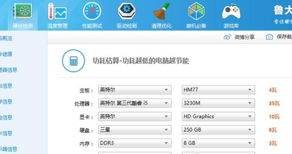Click the 内存 row label
Viewport: 292px width, 154px height.
click(86, 144)
